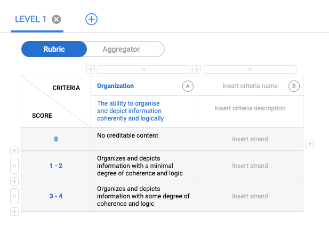The image size is (329, 225).
Task: Select the Rubric view toggle
Action: (54, 49)
